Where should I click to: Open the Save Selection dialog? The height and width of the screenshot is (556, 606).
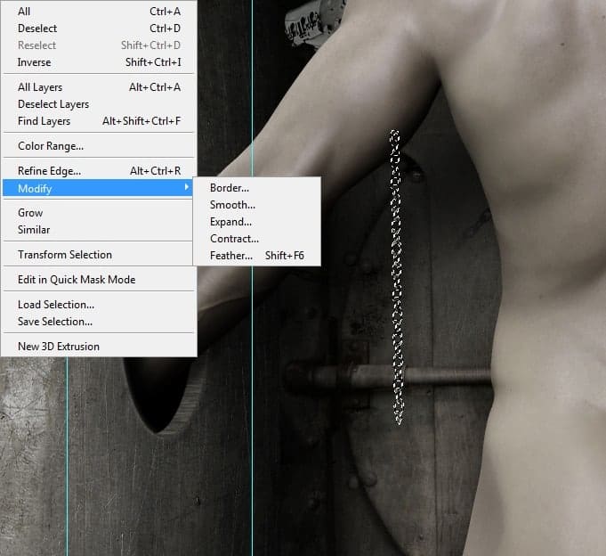(x=99, y=322)
